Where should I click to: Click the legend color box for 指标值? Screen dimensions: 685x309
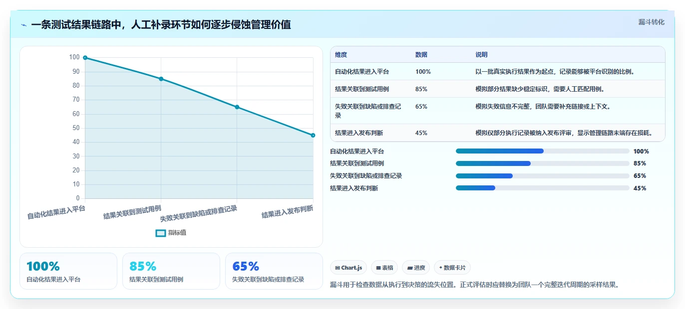[160, 233]
